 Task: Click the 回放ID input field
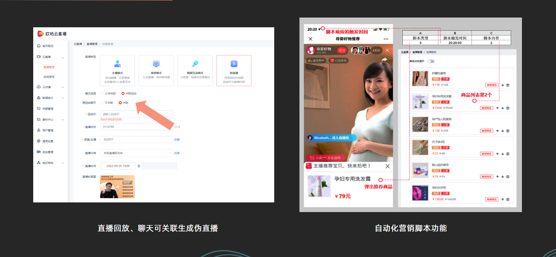pyautogui.click(x=137, y=114)
